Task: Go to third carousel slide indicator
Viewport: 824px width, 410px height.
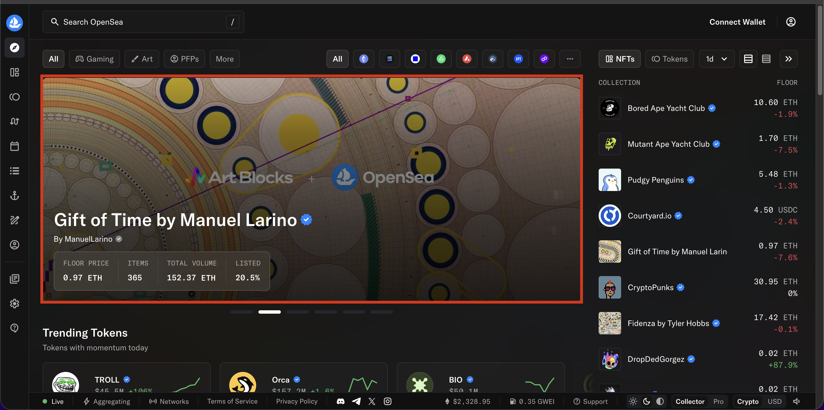Action: [297, 312]
